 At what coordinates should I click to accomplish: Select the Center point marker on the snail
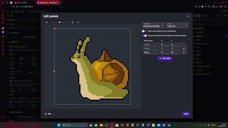click(x=92, y=66)
